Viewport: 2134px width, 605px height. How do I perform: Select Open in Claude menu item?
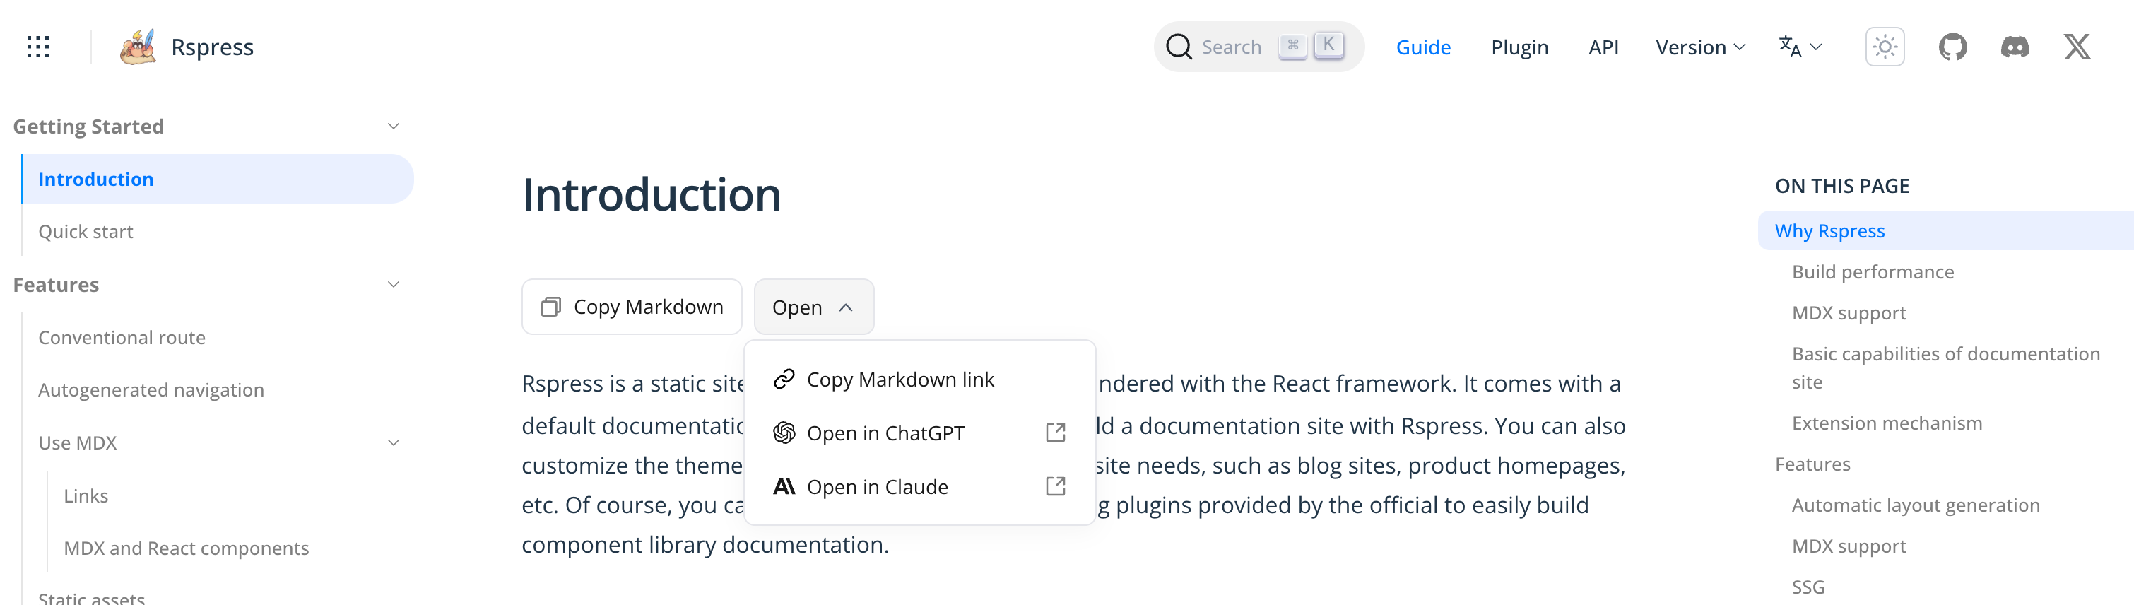[x=878, y=486]
